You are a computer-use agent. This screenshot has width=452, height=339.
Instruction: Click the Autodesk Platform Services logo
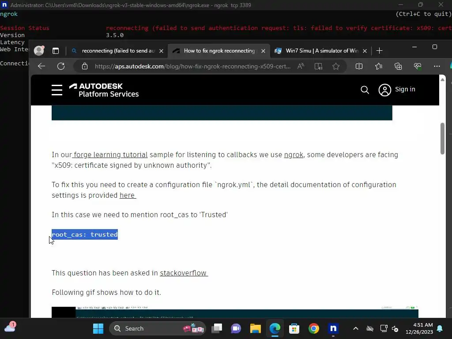[104, 90]
